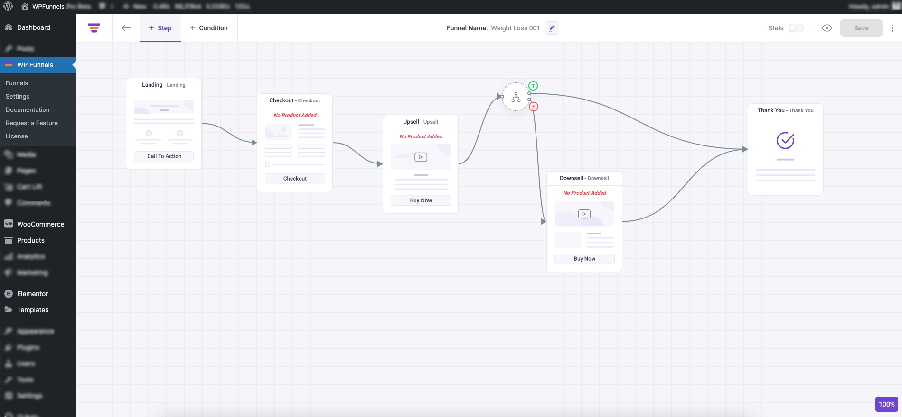Click the Products box icon
This screenshot has height=417, width=902.
point(9,240)
